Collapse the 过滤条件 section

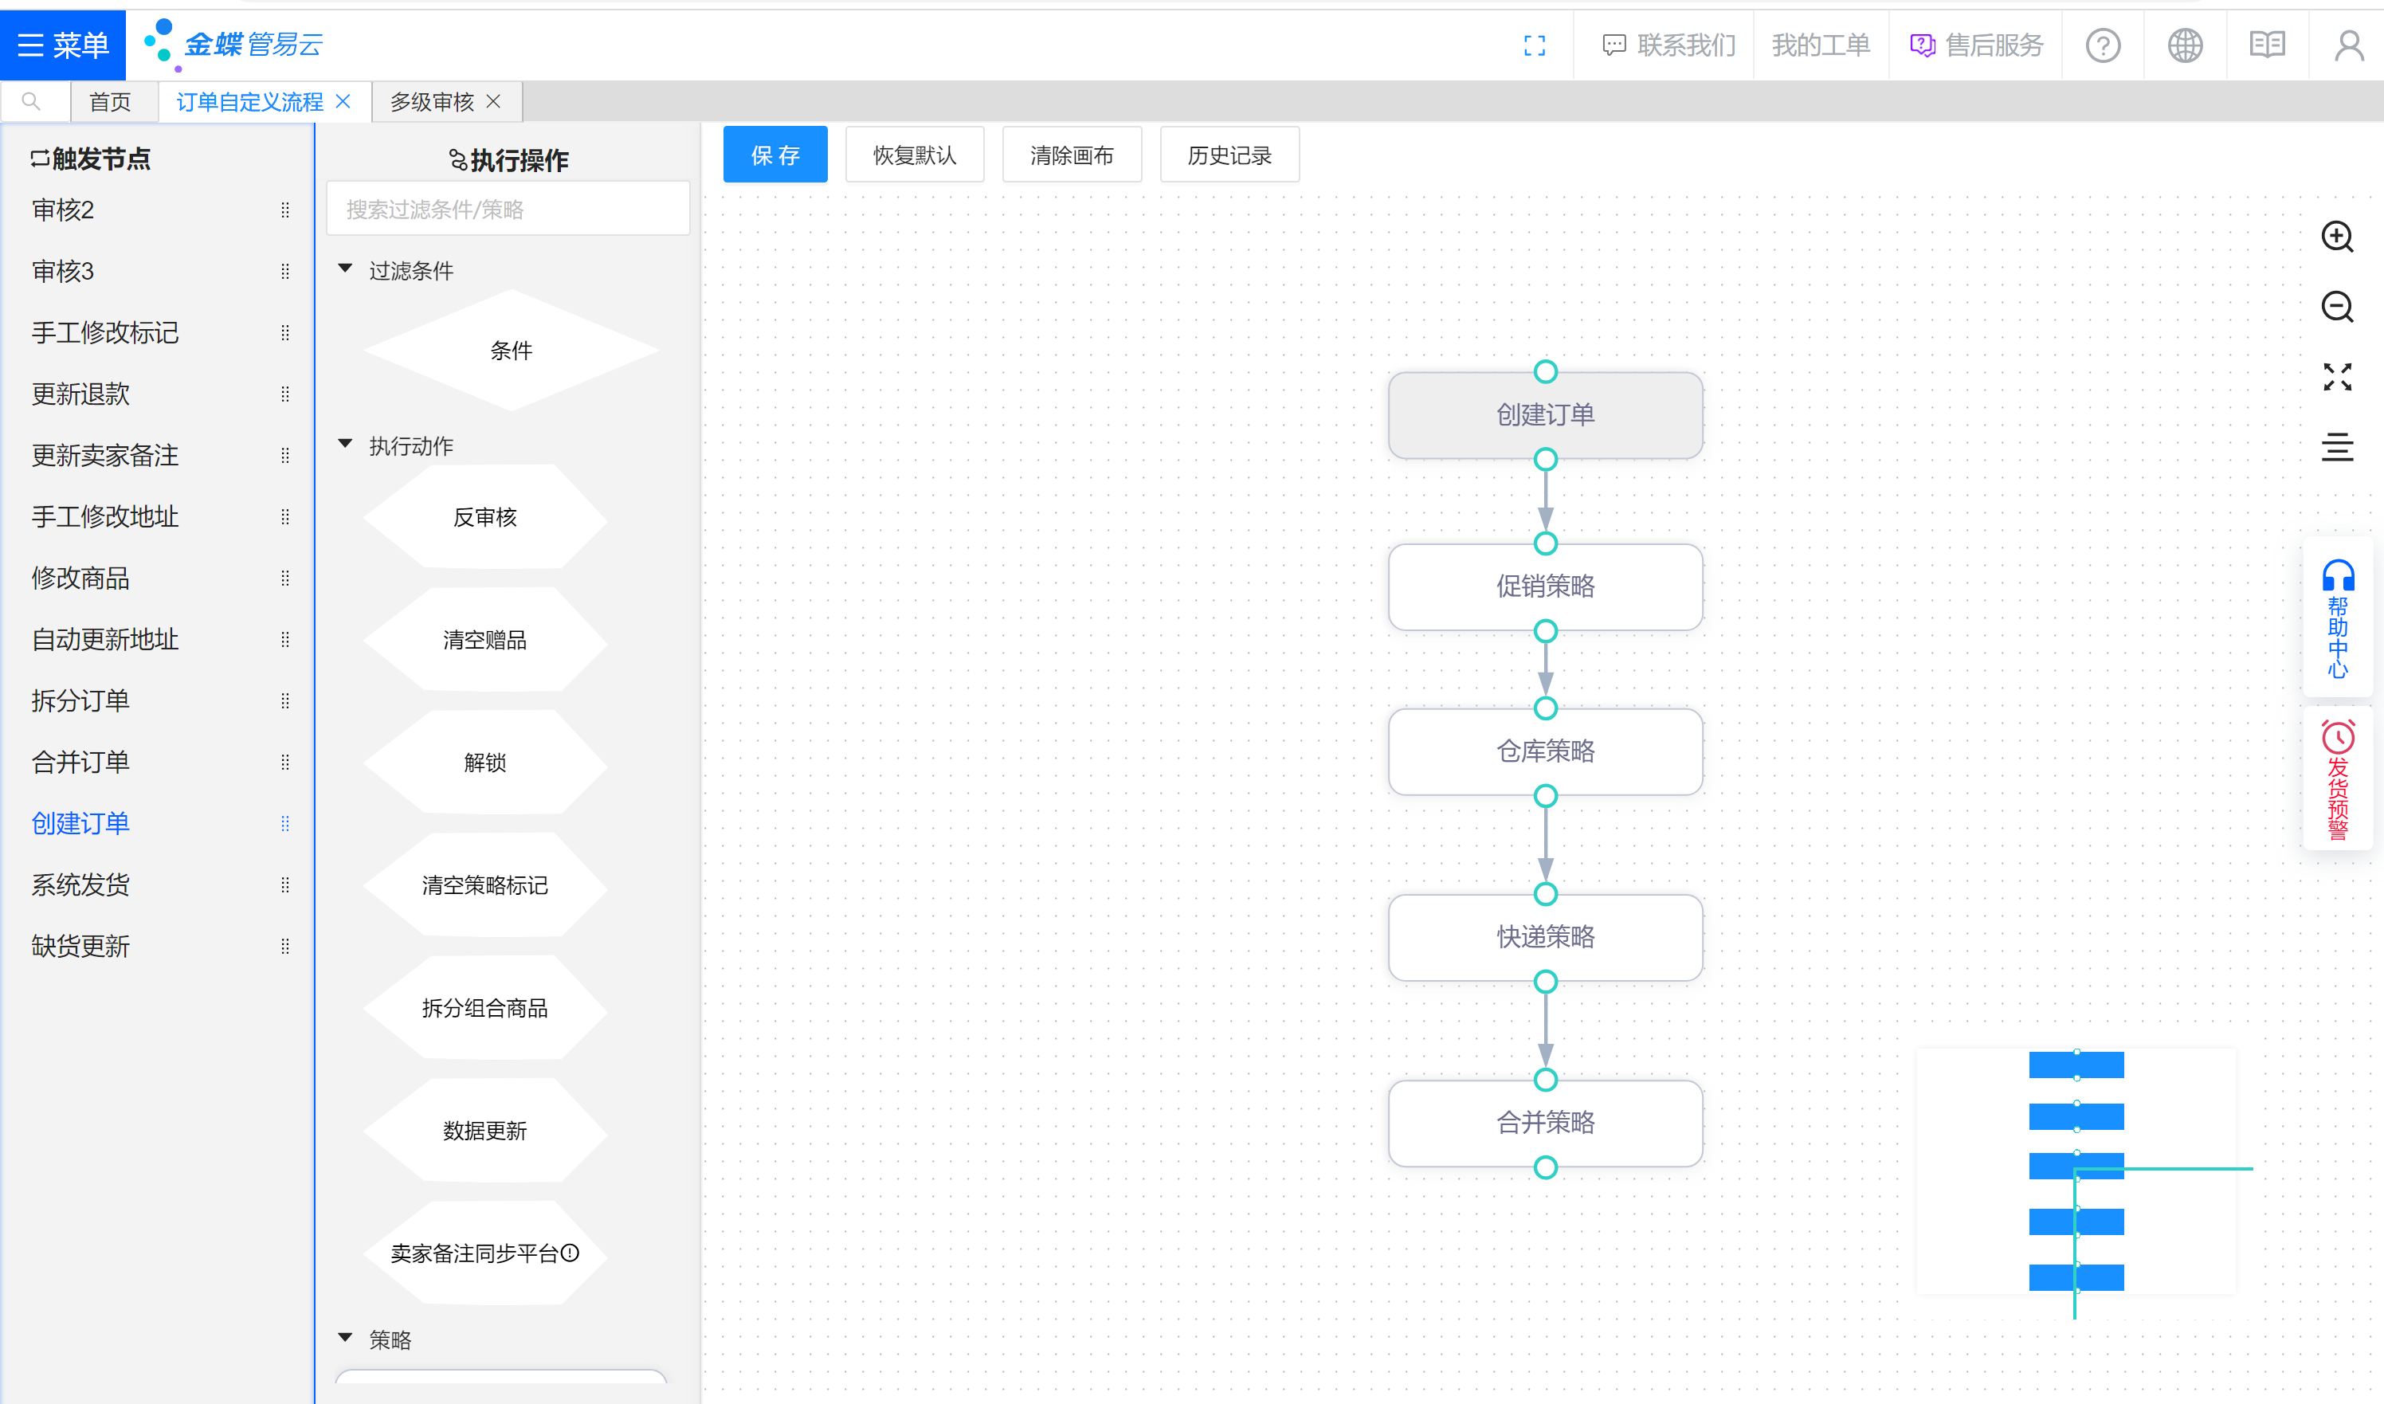pos(345,269)
